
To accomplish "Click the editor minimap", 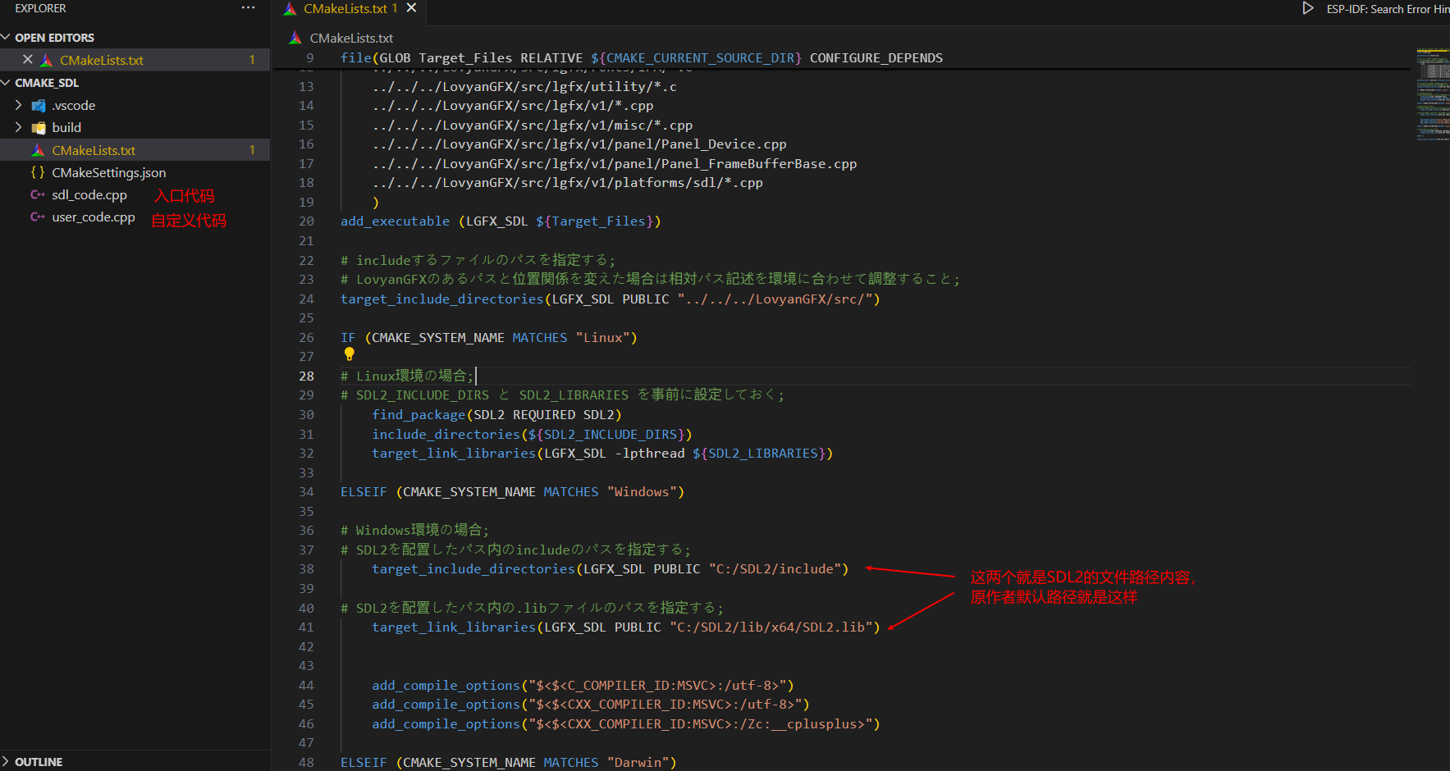I will [1432, 94].
